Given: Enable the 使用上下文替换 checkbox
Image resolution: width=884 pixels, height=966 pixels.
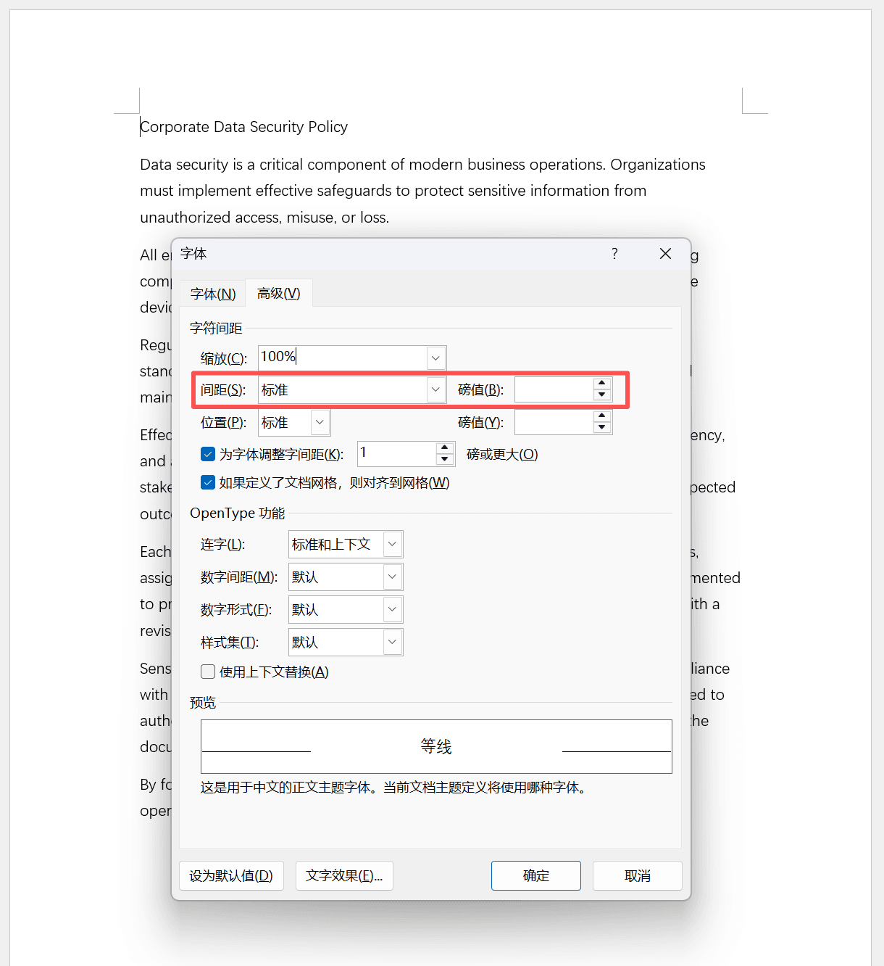Looking at the screenshot, I should tap(208, 672).
